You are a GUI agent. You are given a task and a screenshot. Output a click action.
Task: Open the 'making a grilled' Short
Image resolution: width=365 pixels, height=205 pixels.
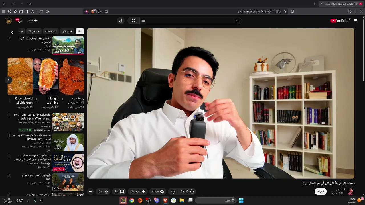(x=46, y=76)
